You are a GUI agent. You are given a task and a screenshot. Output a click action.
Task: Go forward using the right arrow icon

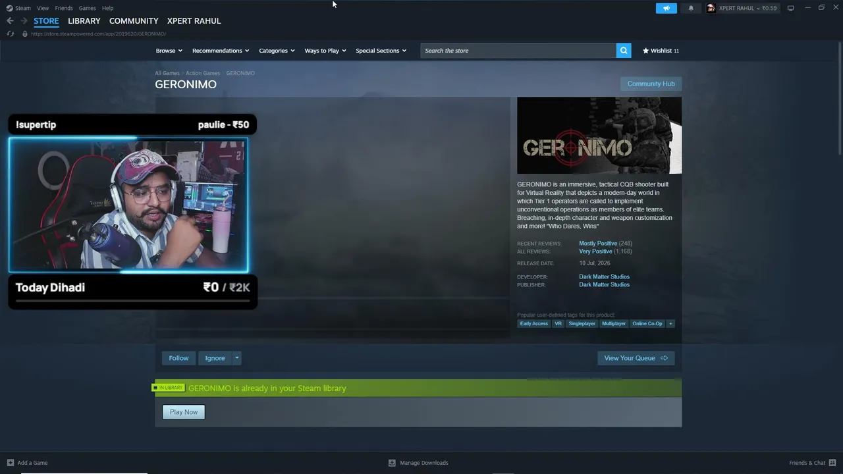tap(24, 21)
